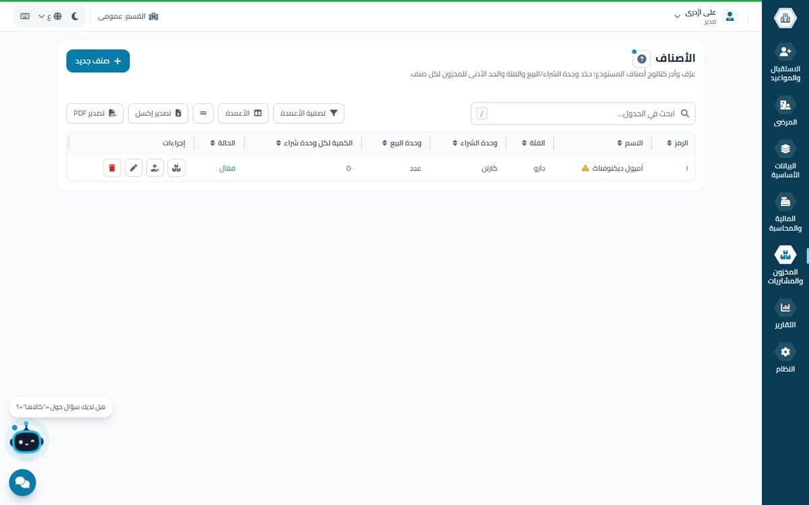The height and width of the screenshot is (505, 809).
Task: Open the language globe dropdown
Action: point(51,16)
